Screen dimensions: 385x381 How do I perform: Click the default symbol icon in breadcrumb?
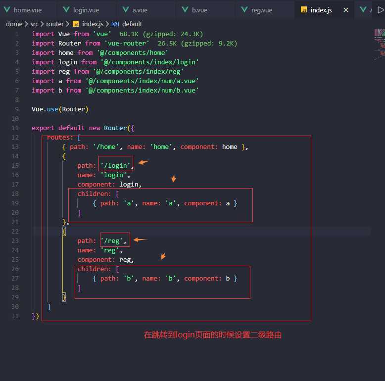click(115, 24)
